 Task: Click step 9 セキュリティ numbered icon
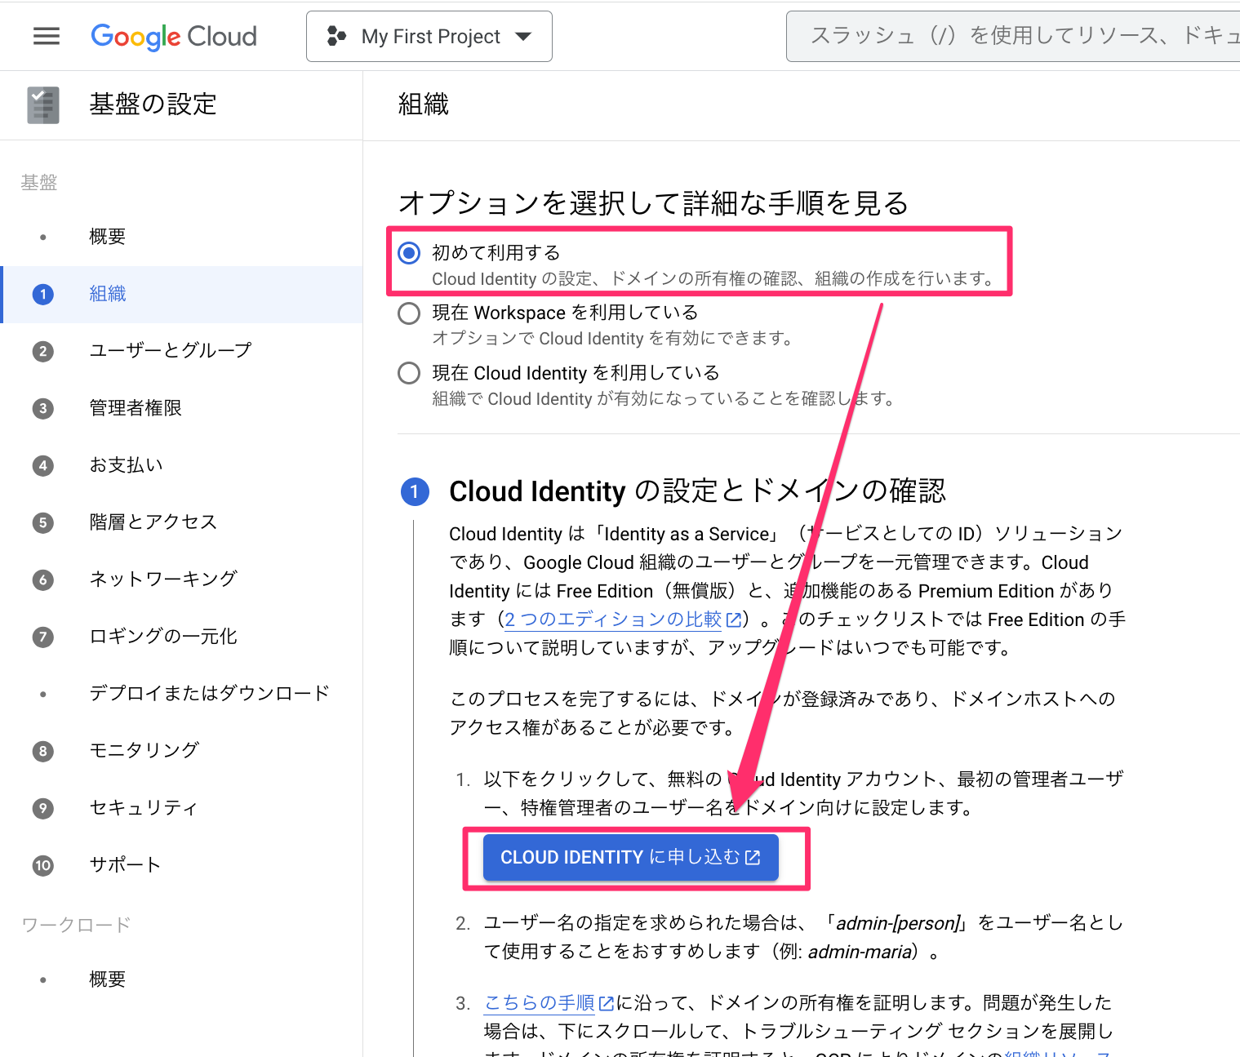(42, 808)
